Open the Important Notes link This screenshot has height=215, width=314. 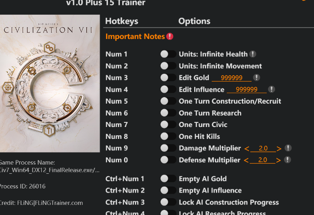coord(135,36)
